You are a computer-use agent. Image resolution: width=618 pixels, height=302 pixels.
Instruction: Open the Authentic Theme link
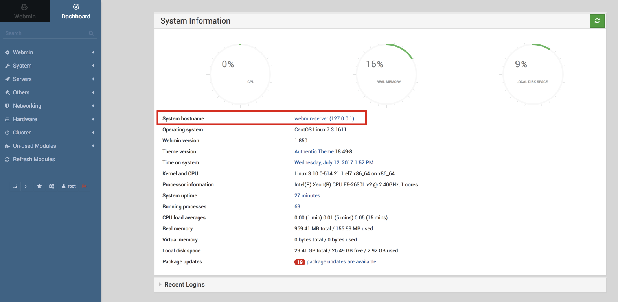click(x=314, y=152)
